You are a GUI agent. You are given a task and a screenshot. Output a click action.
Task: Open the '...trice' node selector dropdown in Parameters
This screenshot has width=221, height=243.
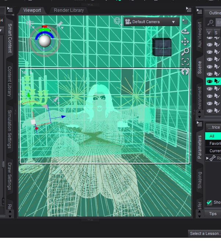coord(214,127)
